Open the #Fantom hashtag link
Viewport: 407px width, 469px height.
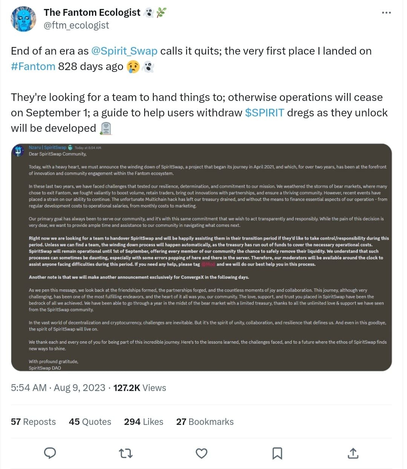(x=33, y=66)
